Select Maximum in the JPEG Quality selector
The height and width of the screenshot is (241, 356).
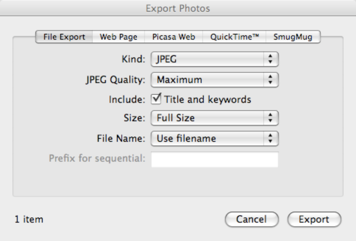tap(209, 80)
